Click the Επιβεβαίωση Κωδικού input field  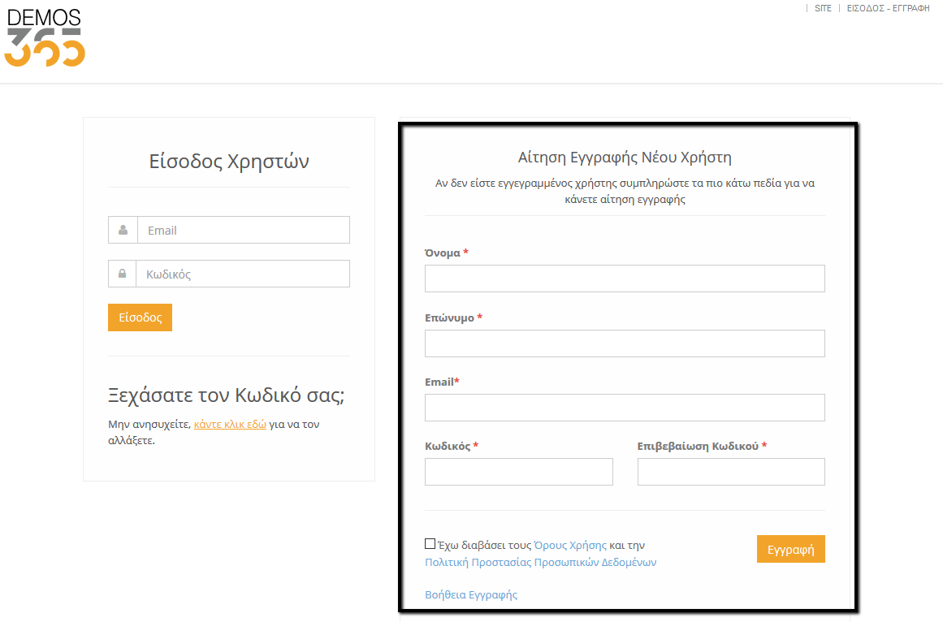click(x=730, y=472)
